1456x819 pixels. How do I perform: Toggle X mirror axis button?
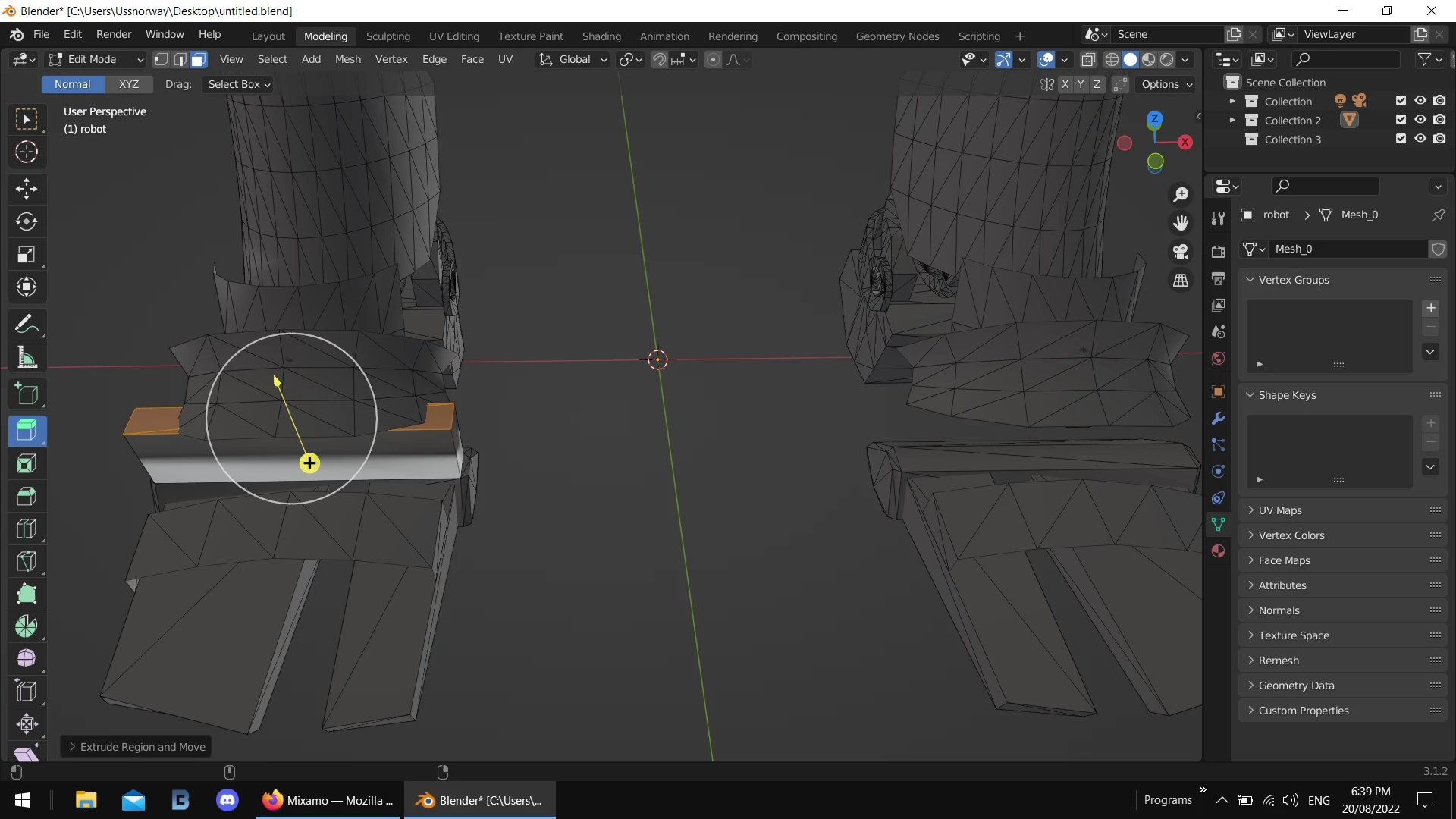[1065, 84]
